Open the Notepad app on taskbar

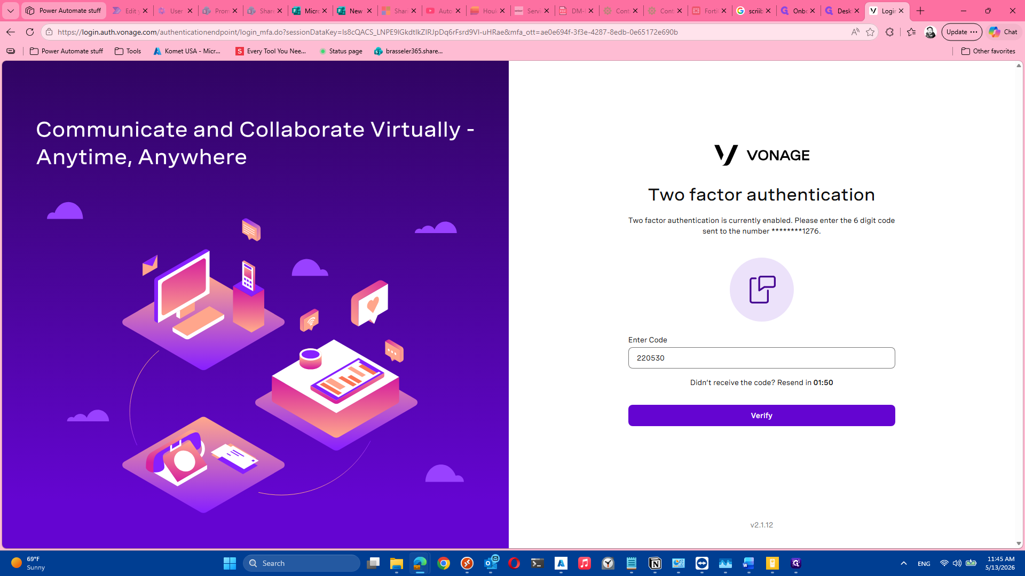tap(632, 563)
